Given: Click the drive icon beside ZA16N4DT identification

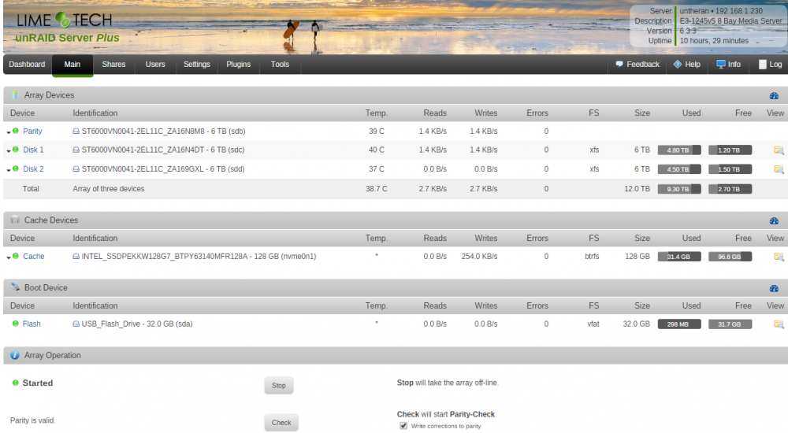Looking at the screenshot, I should tap(76, 150).
